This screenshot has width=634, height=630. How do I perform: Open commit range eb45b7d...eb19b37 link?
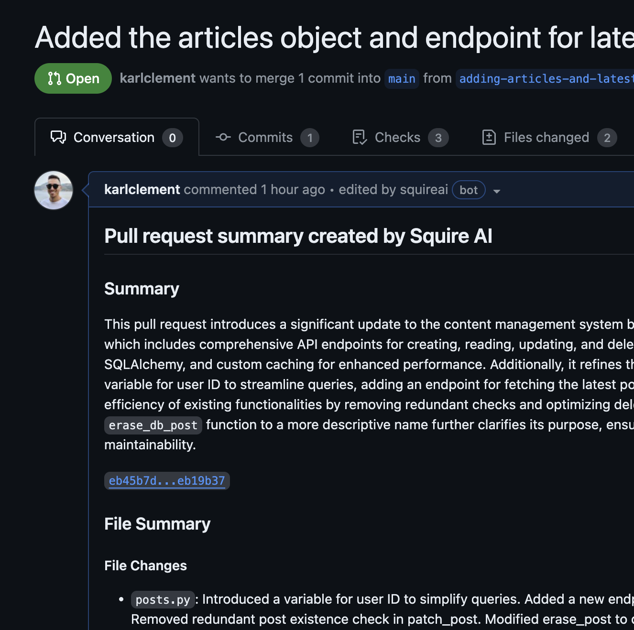167,481
